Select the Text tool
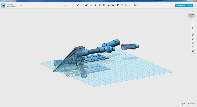The width and height of the screenshot is (197, 107). (117, 5)
